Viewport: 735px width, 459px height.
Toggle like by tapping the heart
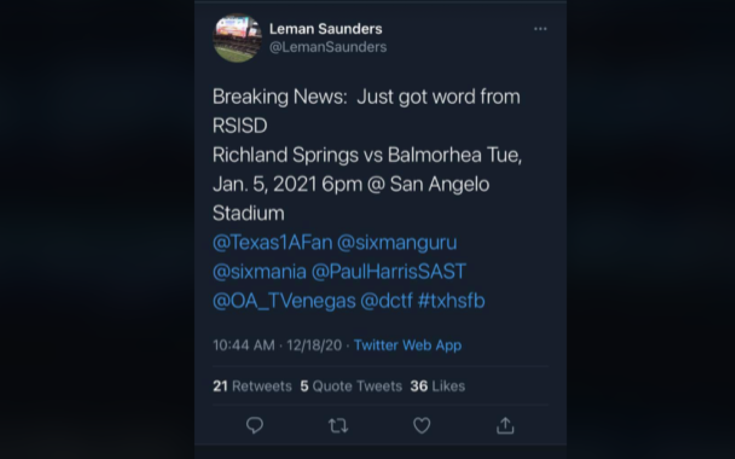point(422,425)
